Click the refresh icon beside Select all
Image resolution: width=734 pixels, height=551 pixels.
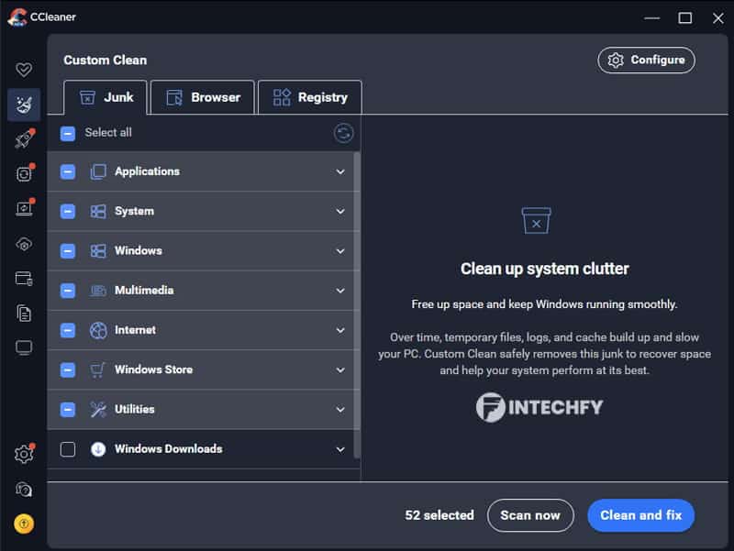(x=343, y=133)
